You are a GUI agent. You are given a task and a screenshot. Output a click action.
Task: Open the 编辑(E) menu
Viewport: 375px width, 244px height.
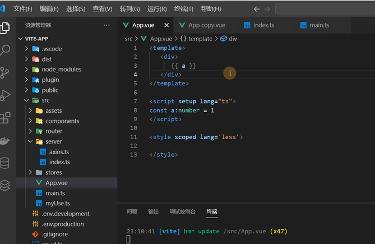(49, 9)
